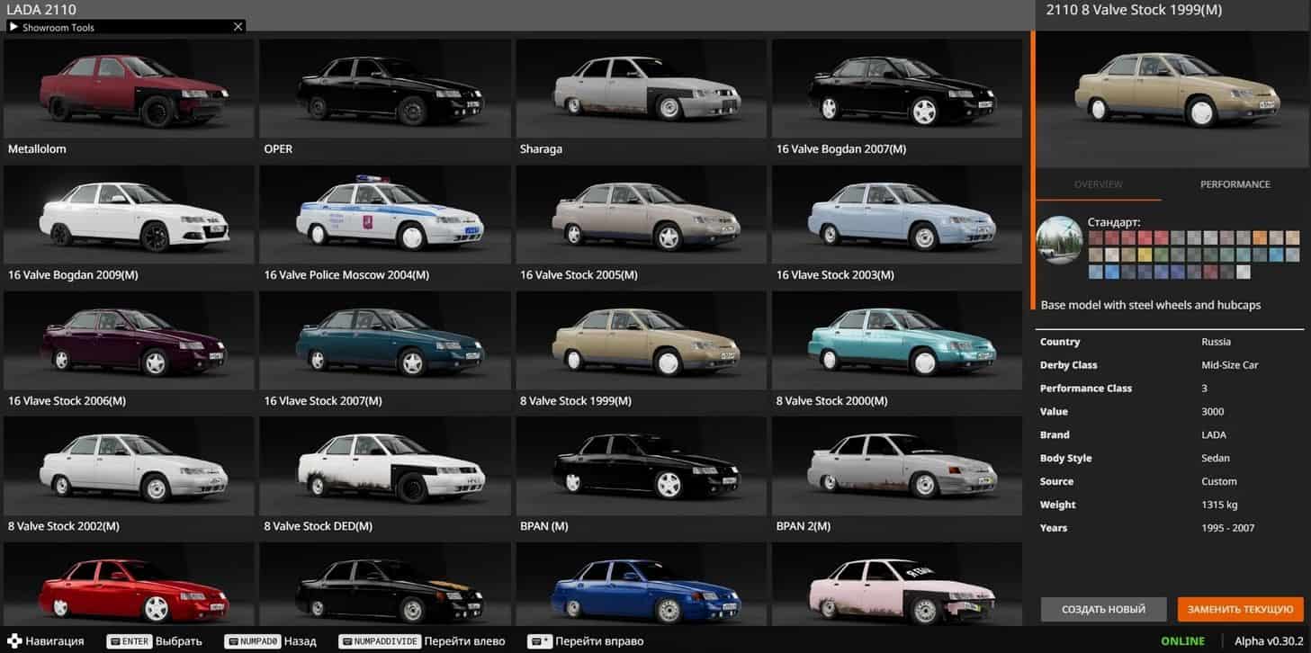1311x653 pixels.
Task: Click the key icon beside Перейти вправо
Action: pos(540,641)
